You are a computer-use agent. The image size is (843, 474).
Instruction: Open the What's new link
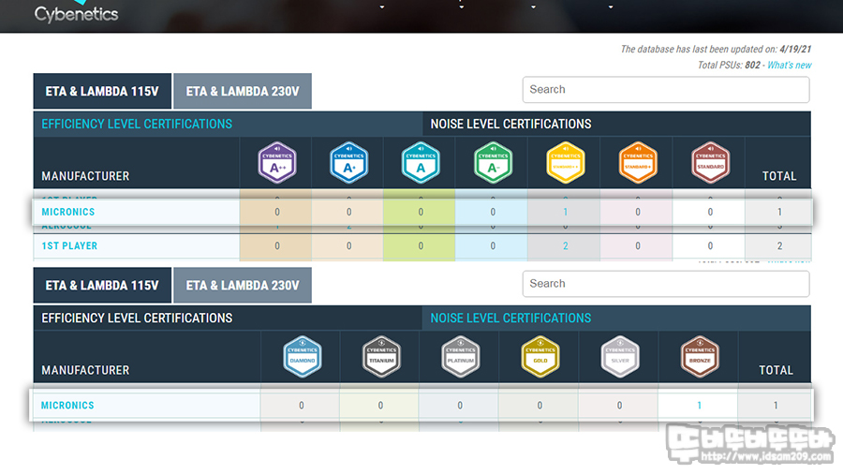click(x=790, y=65)
